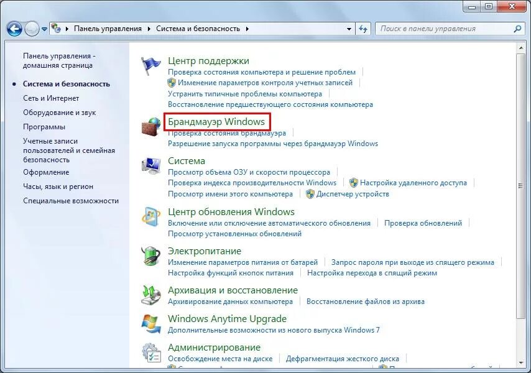This screenshot has width=531, height=373.
Task: Click the scrollbar down arrow
Action: coord(520,363)
